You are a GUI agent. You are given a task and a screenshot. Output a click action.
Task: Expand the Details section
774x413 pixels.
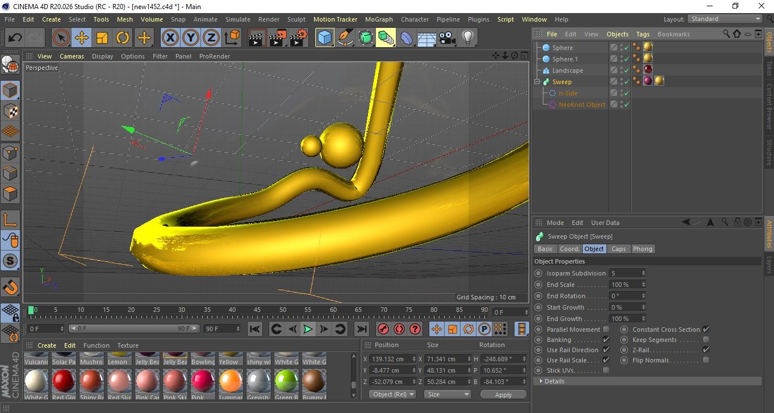coord(554,381)
